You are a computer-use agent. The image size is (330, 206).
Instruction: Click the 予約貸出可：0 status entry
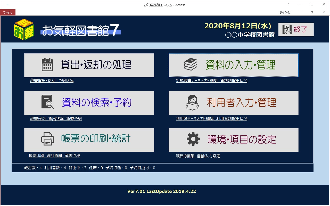pos(142,168)
